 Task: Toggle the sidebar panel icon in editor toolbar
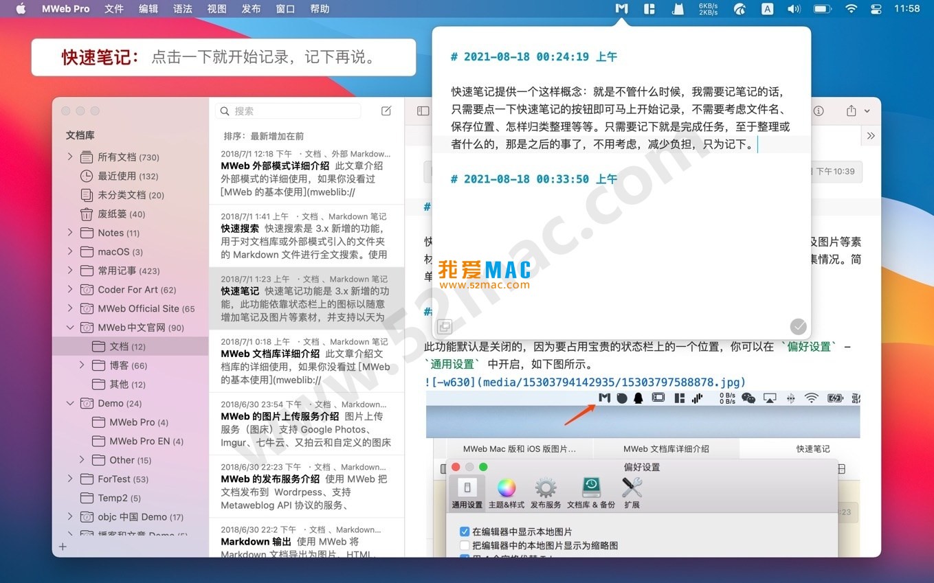coord(423,111)
